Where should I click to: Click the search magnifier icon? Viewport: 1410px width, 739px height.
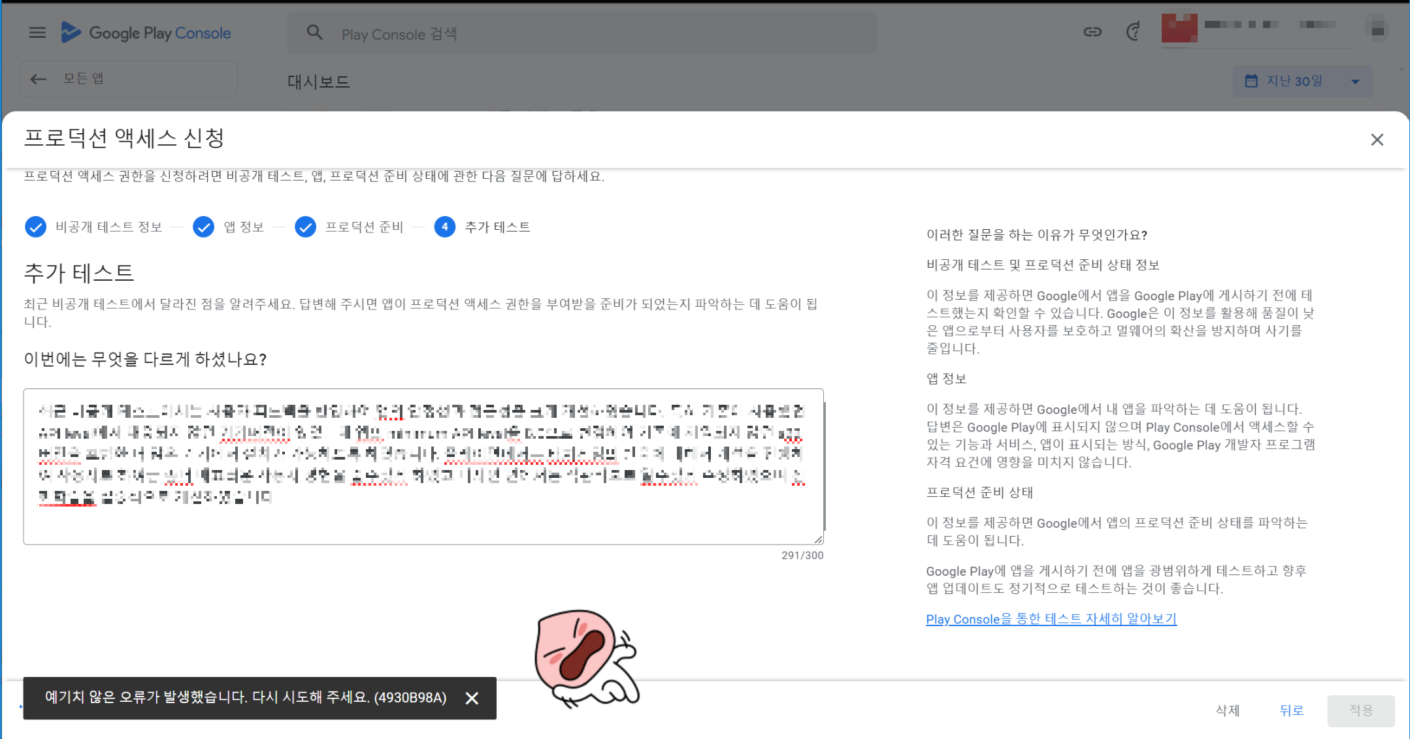pyautogui.click(x=315, y=33)
